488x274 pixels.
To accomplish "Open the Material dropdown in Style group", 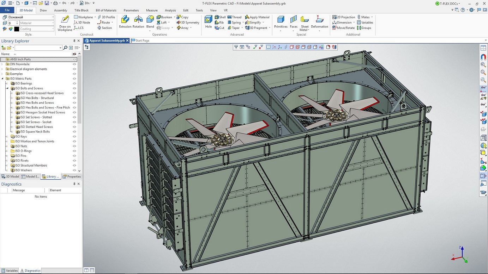I will click(x=37, y=23).
